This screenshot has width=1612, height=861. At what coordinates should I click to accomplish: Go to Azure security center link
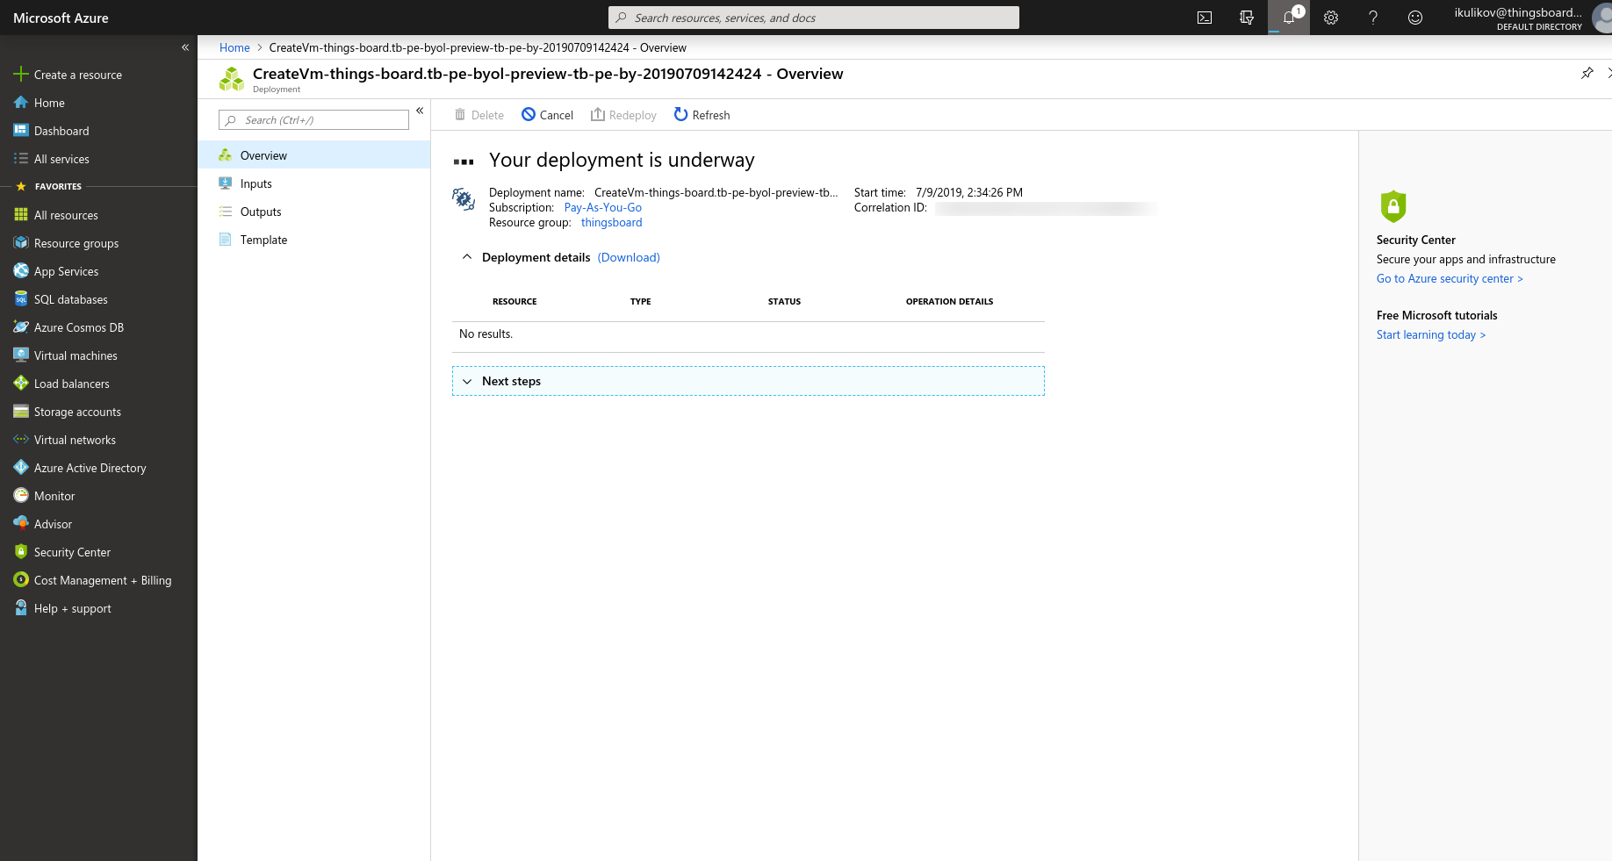(1450, 279)
